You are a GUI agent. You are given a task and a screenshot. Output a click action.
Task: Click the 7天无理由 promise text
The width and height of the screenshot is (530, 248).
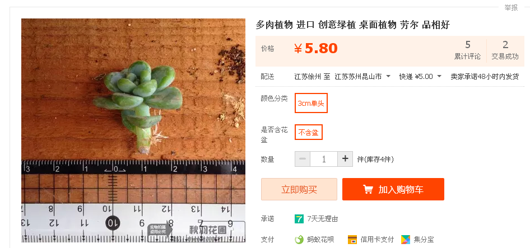click(323, 219)
